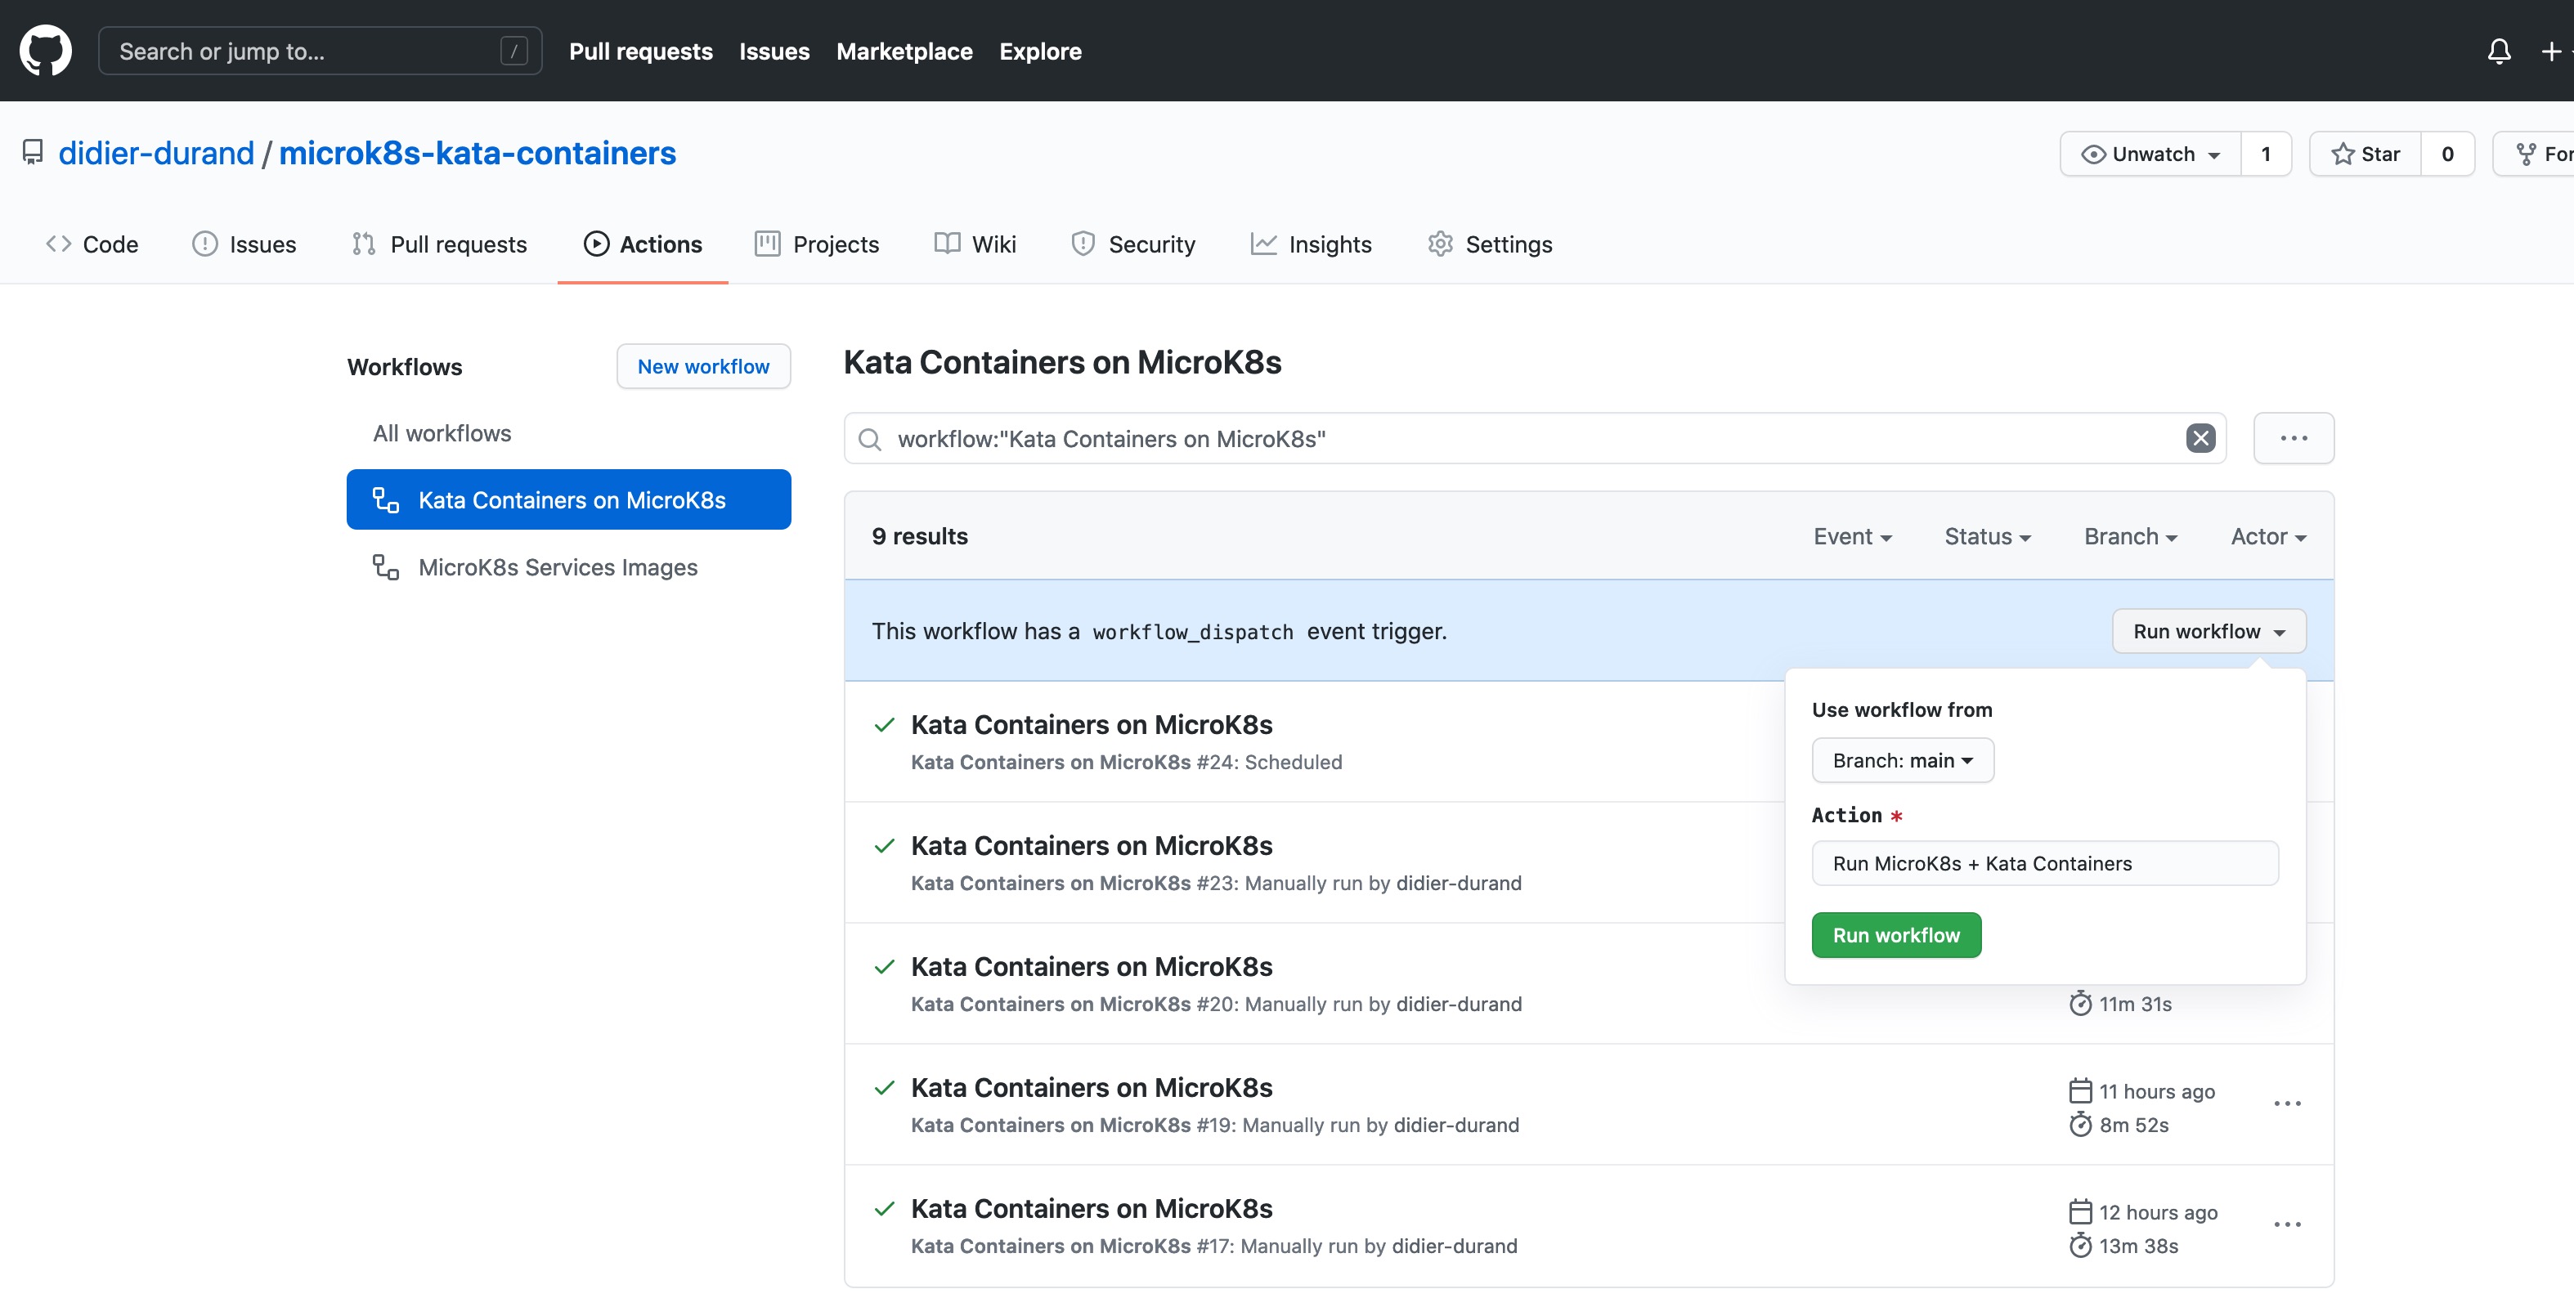
Task: Open the didier-durand owner link
Action: coord(156,153)
